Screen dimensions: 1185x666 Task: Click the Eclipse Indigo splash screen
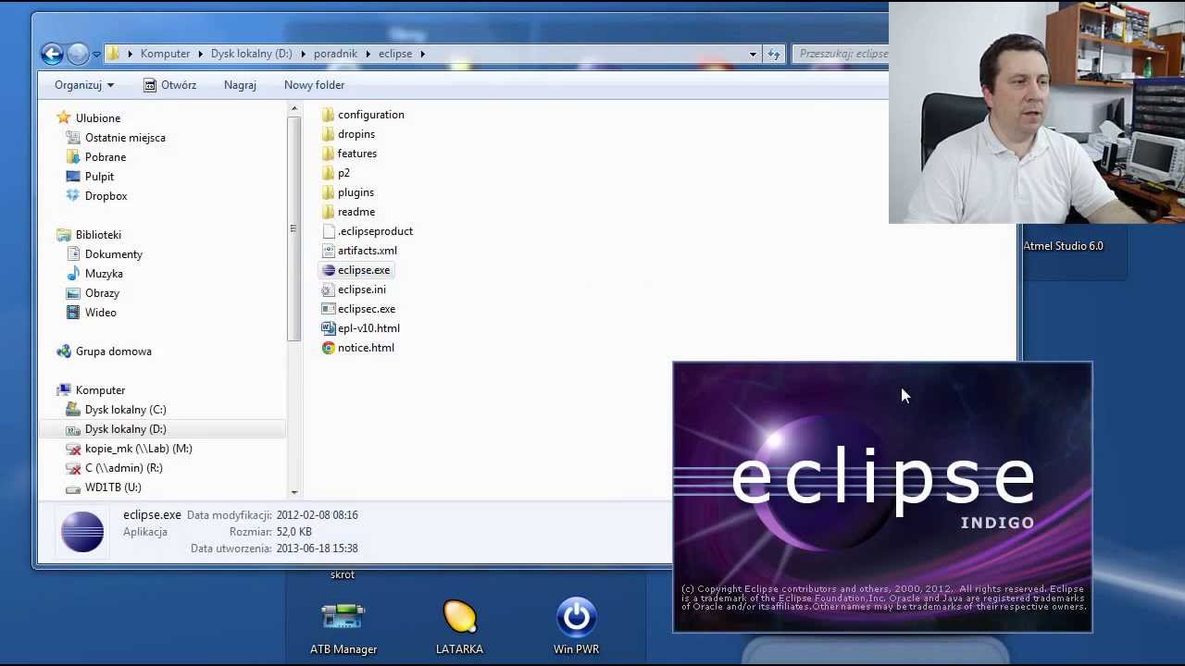click(x=882, y=497)
